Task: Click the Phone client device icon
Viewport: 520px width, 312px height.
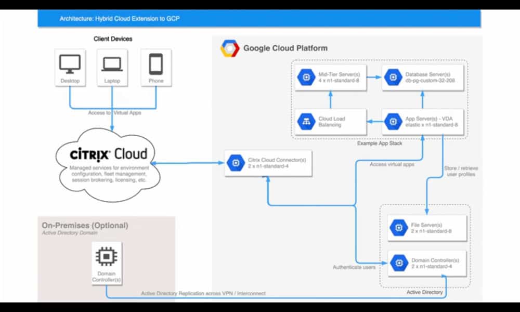Action: [x=155, y=64]
